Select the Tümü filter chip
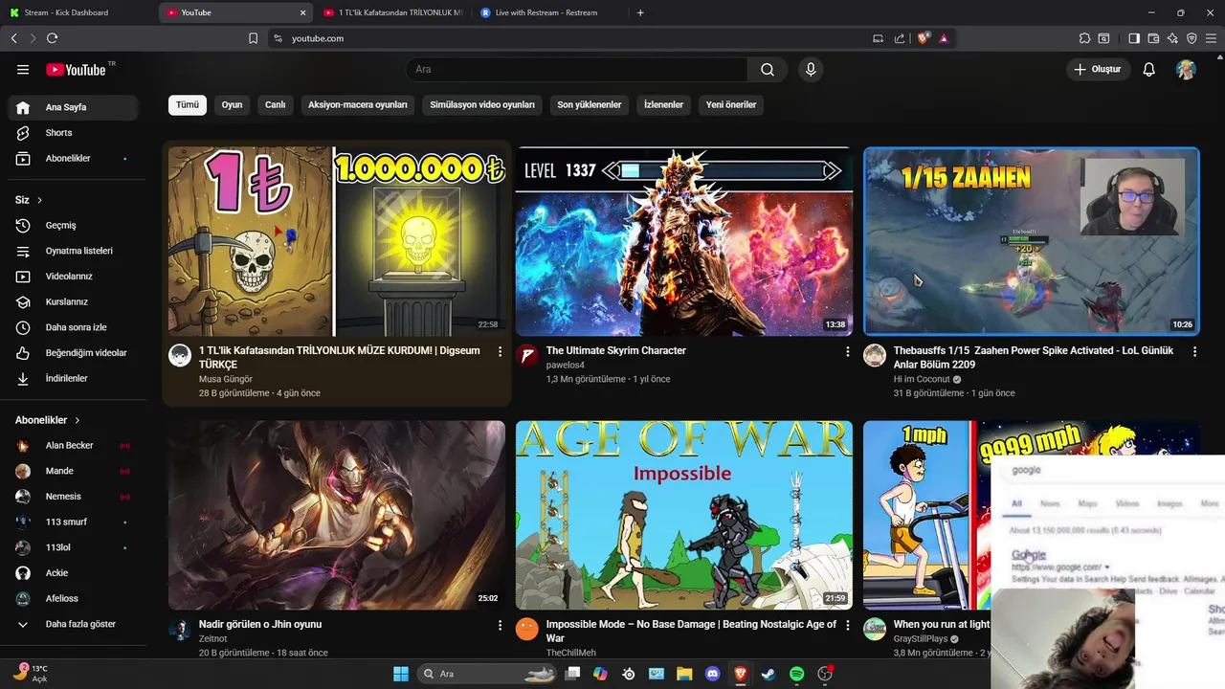 (188, 105)
